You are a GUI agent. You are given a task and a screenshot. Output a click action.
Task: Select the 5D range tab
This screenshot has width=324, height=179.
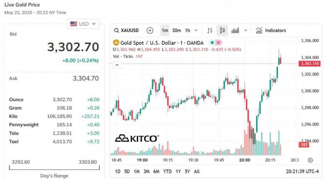(127, 171)
